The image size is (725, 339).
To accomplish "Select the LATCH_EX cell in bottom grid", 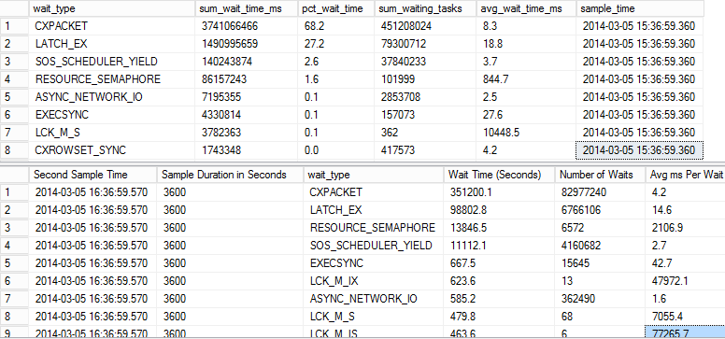I will (374, 210).
